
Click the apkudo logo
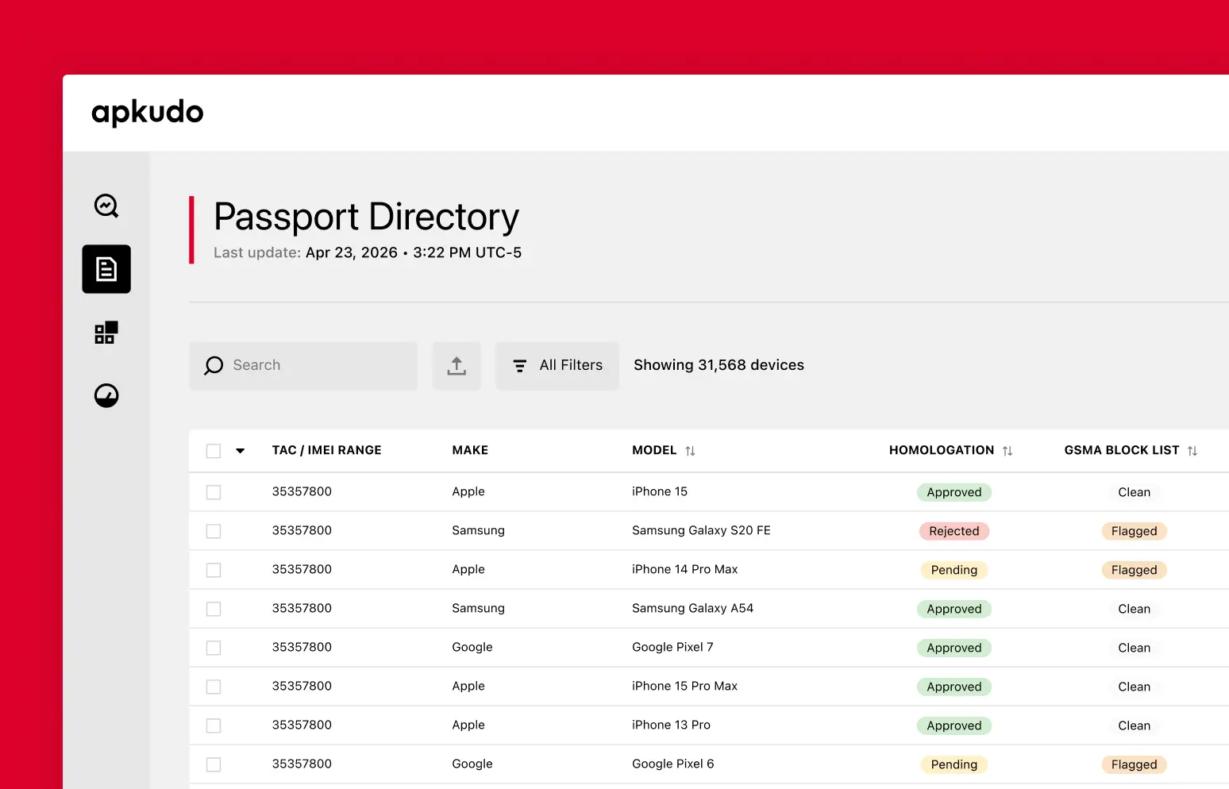(x=148, y=112)
